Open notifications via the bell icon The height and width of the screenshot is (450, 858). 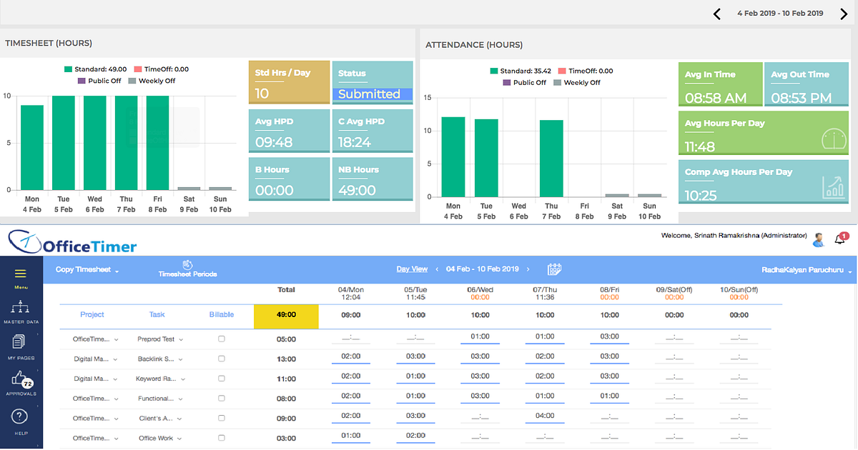tap(839, 239)
